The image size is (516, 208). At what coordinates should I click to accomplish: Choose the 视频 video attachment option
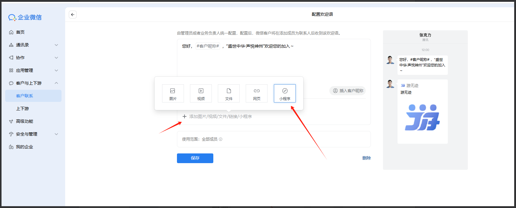(201, 93)
